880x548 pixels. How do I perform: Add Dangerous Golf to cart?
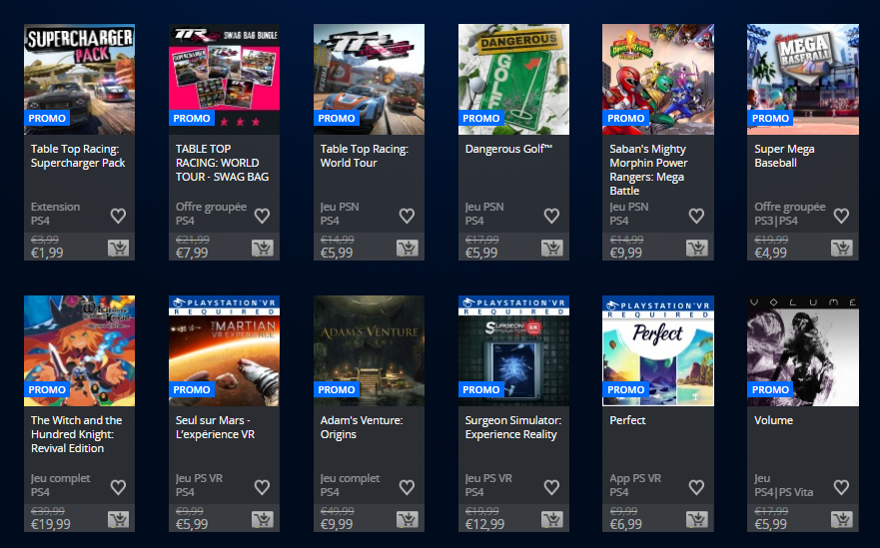pyautogui.click(x=552, y=248)
